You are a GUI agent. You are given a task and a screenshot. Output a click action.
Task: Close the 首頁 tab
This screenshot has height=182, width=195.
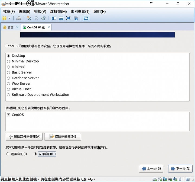(x=17, y=27)
